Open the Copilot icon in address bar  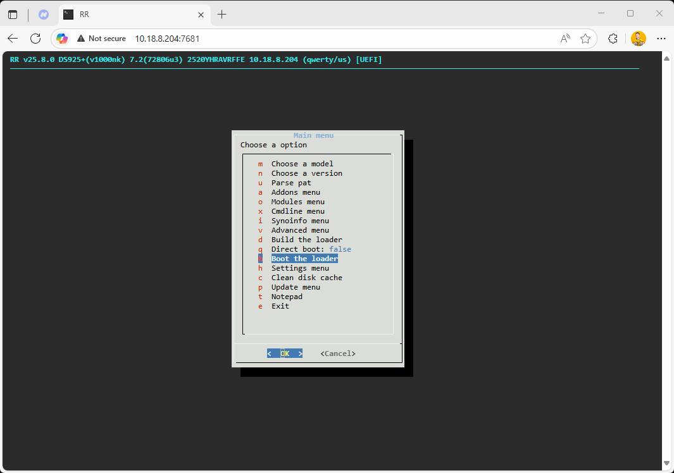[62, 39]
